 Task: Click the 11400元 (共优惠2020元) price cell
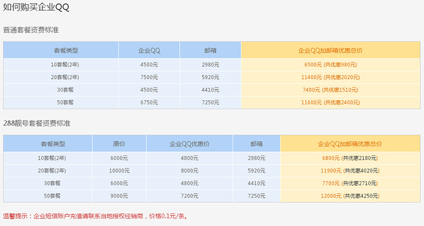pos(330,77)
